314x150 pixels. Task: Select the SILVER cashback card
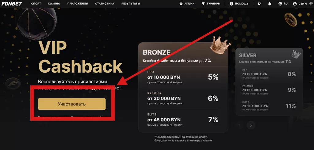pos(269,81)
